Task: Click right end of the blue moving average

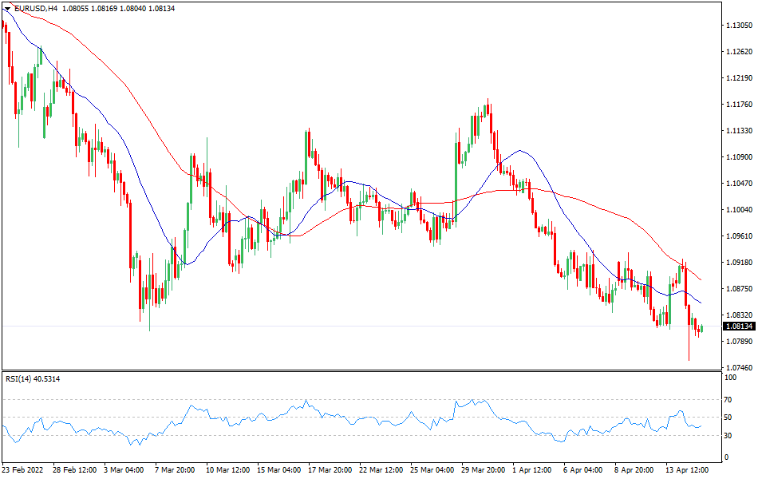Action: [701, 303]
